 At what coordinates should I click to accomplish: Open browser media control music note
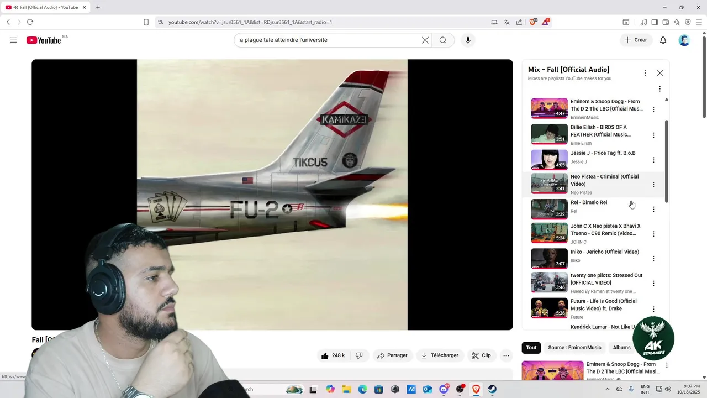[x=643, y=22]
